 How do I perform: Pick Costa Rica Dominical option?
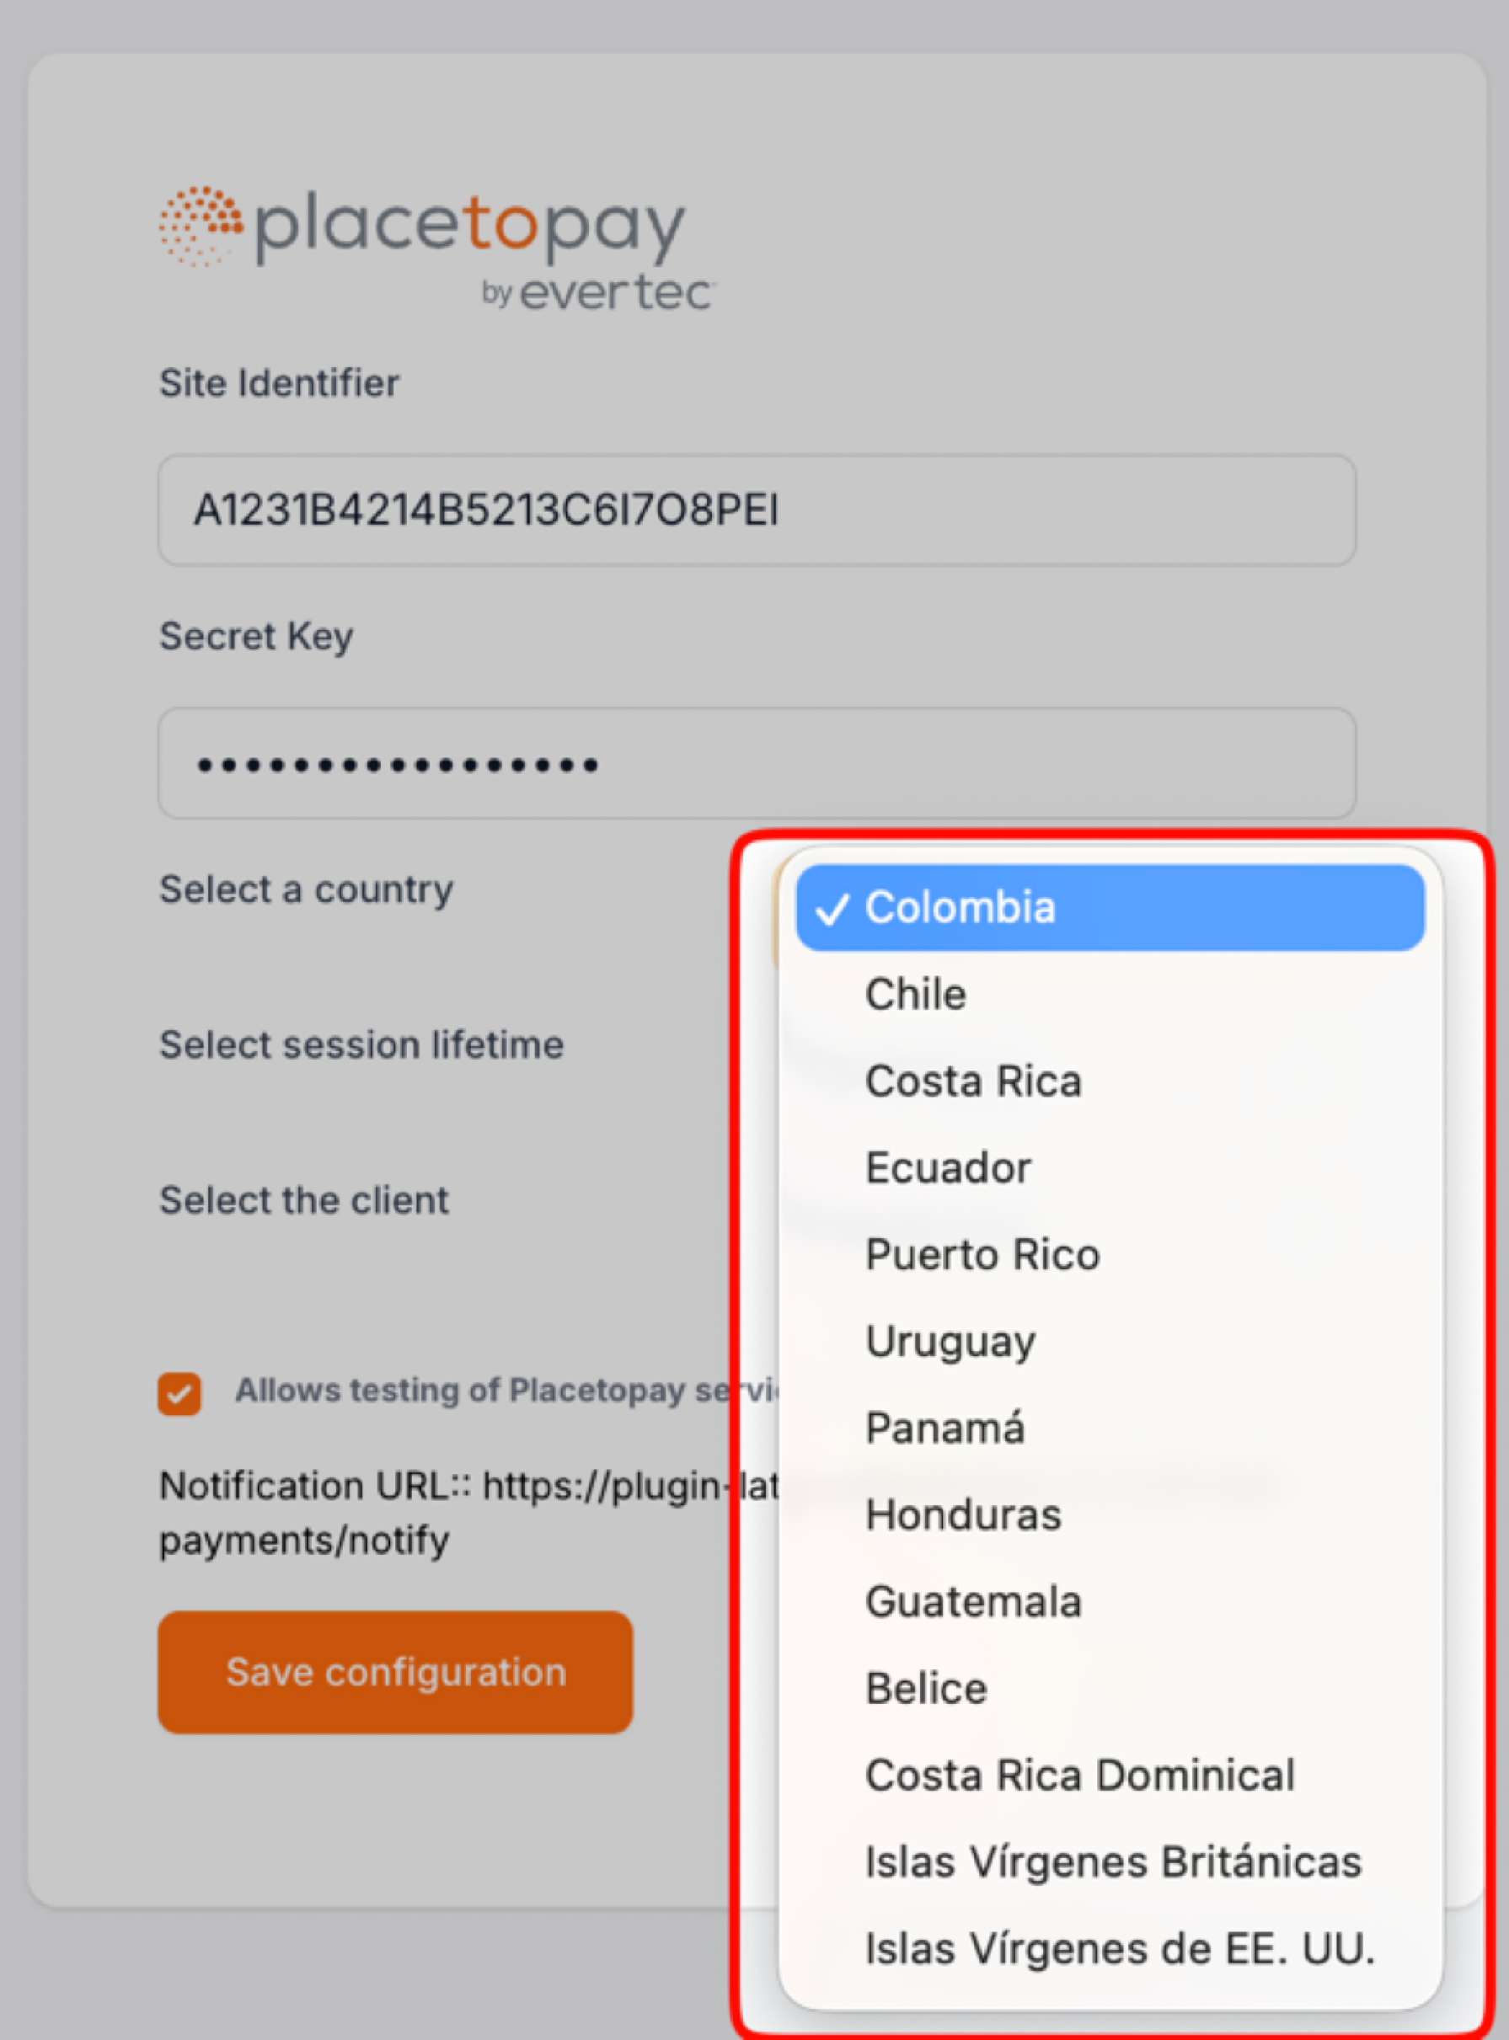[1079, 1776]
